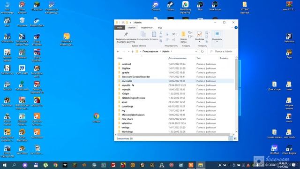The height and width of the screenshot is (169, 300).
Task: Click the Выделить selection grid icon
Action: (217, 34)
